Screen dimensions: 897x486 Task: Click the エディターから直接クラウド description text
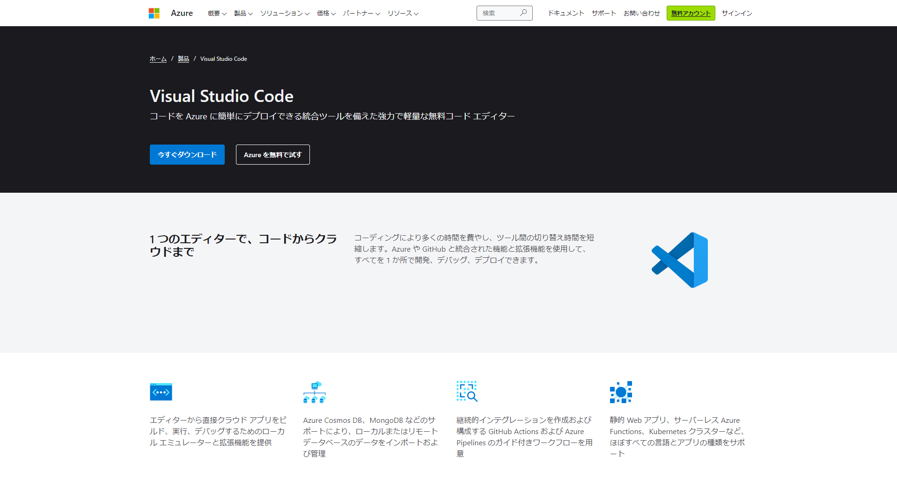(x=218, y=431)
